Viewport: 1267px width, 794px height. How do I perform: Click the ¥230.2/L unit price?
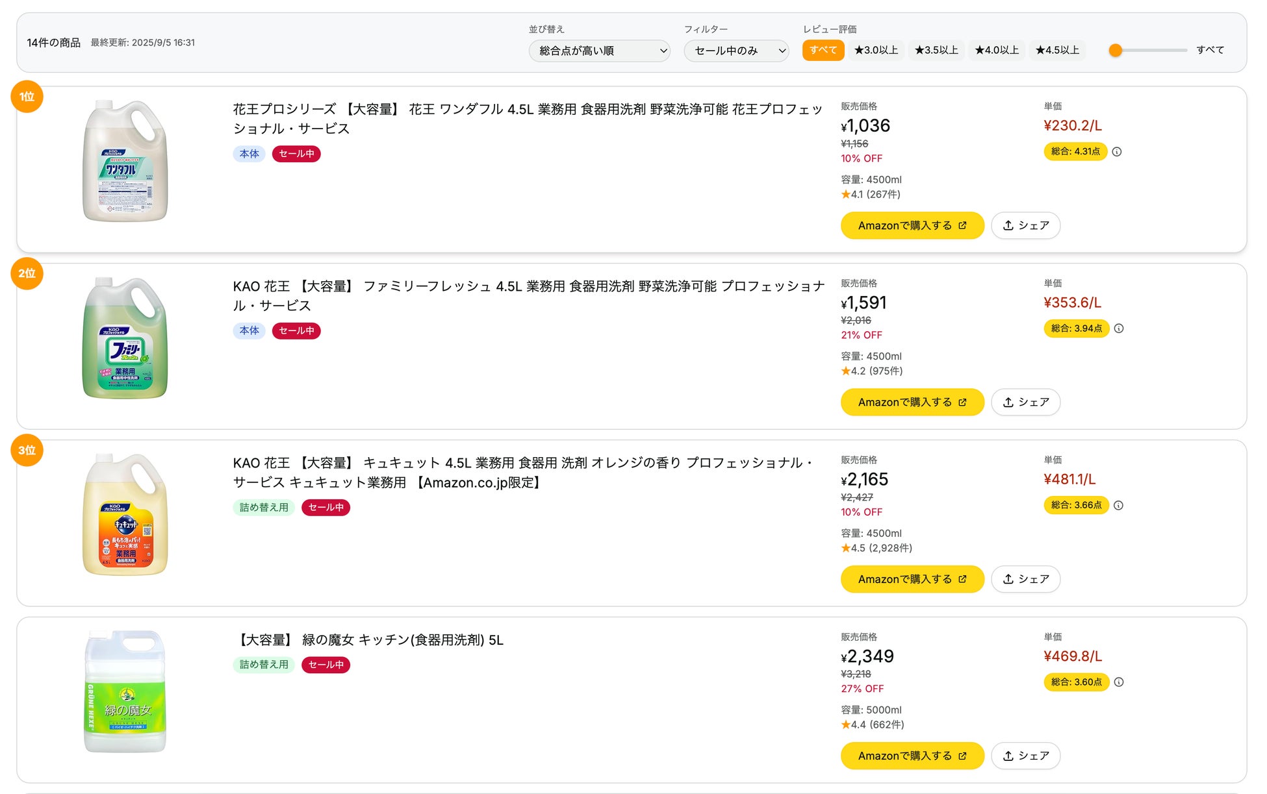click(1073, 125)
